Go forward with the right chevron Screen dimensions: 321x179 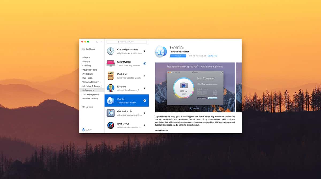[x=101, y=42]
